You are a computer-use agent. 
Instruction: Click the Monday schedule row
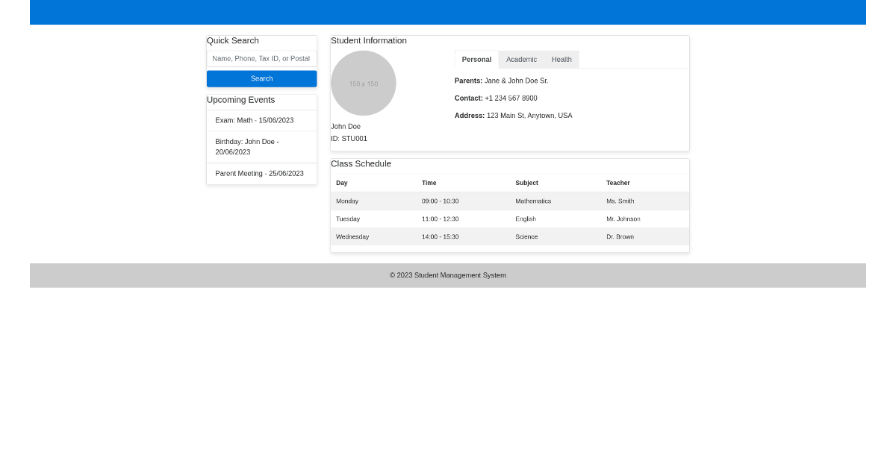tap(510, 201)
